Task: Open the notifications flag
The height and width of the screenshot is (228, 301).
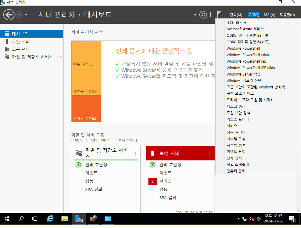Action: click(219, 14)
